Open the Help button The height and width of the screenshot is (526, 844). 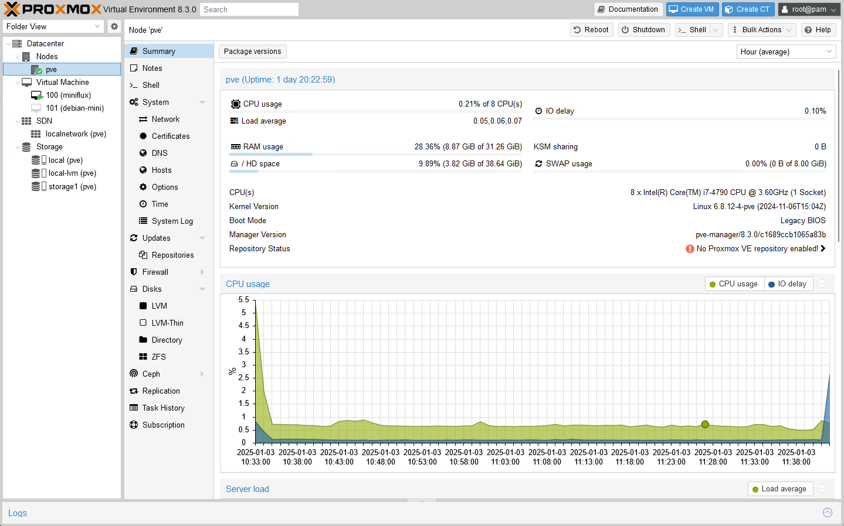[x=817, y=30]
